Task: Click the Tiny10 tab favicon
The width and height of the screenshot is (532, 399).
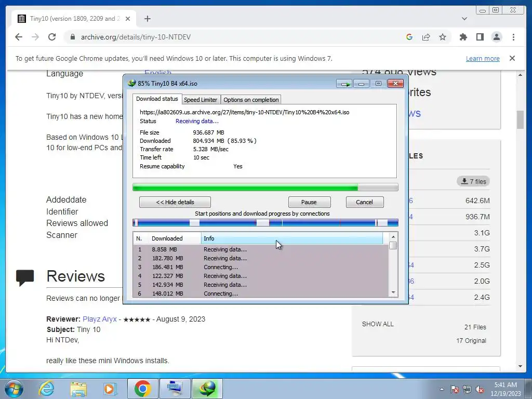Action: pyautogui.click(x=22, y=19)
